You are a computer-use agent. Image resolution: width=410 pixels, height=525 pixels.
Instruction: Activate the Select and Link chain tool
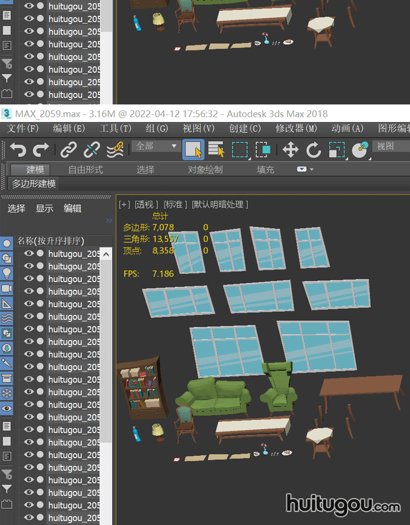pyautogui.click(x=68, y=149)
